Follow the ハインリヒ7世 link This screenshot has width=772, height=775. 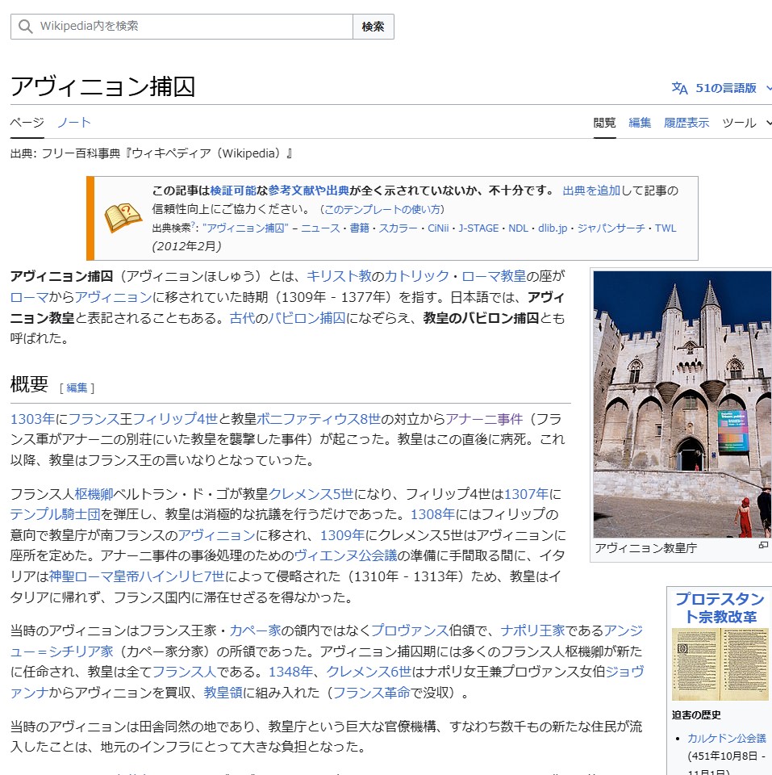coord(182,576)
